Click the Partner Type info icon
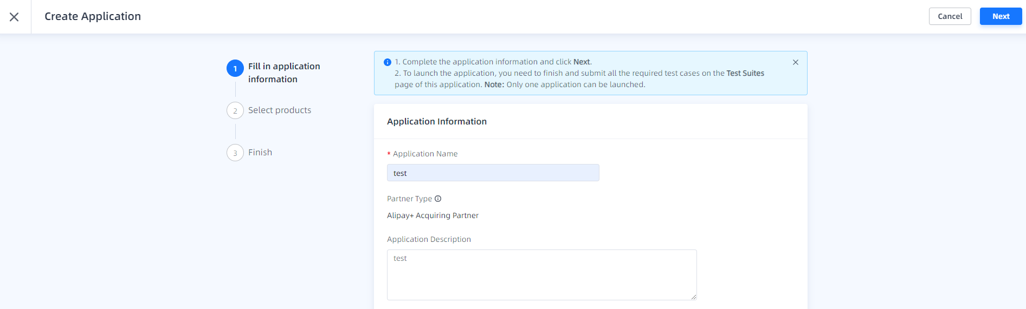Image resolution: width=1026 pixels, height=309 pixels. click(x=438, y=199)
